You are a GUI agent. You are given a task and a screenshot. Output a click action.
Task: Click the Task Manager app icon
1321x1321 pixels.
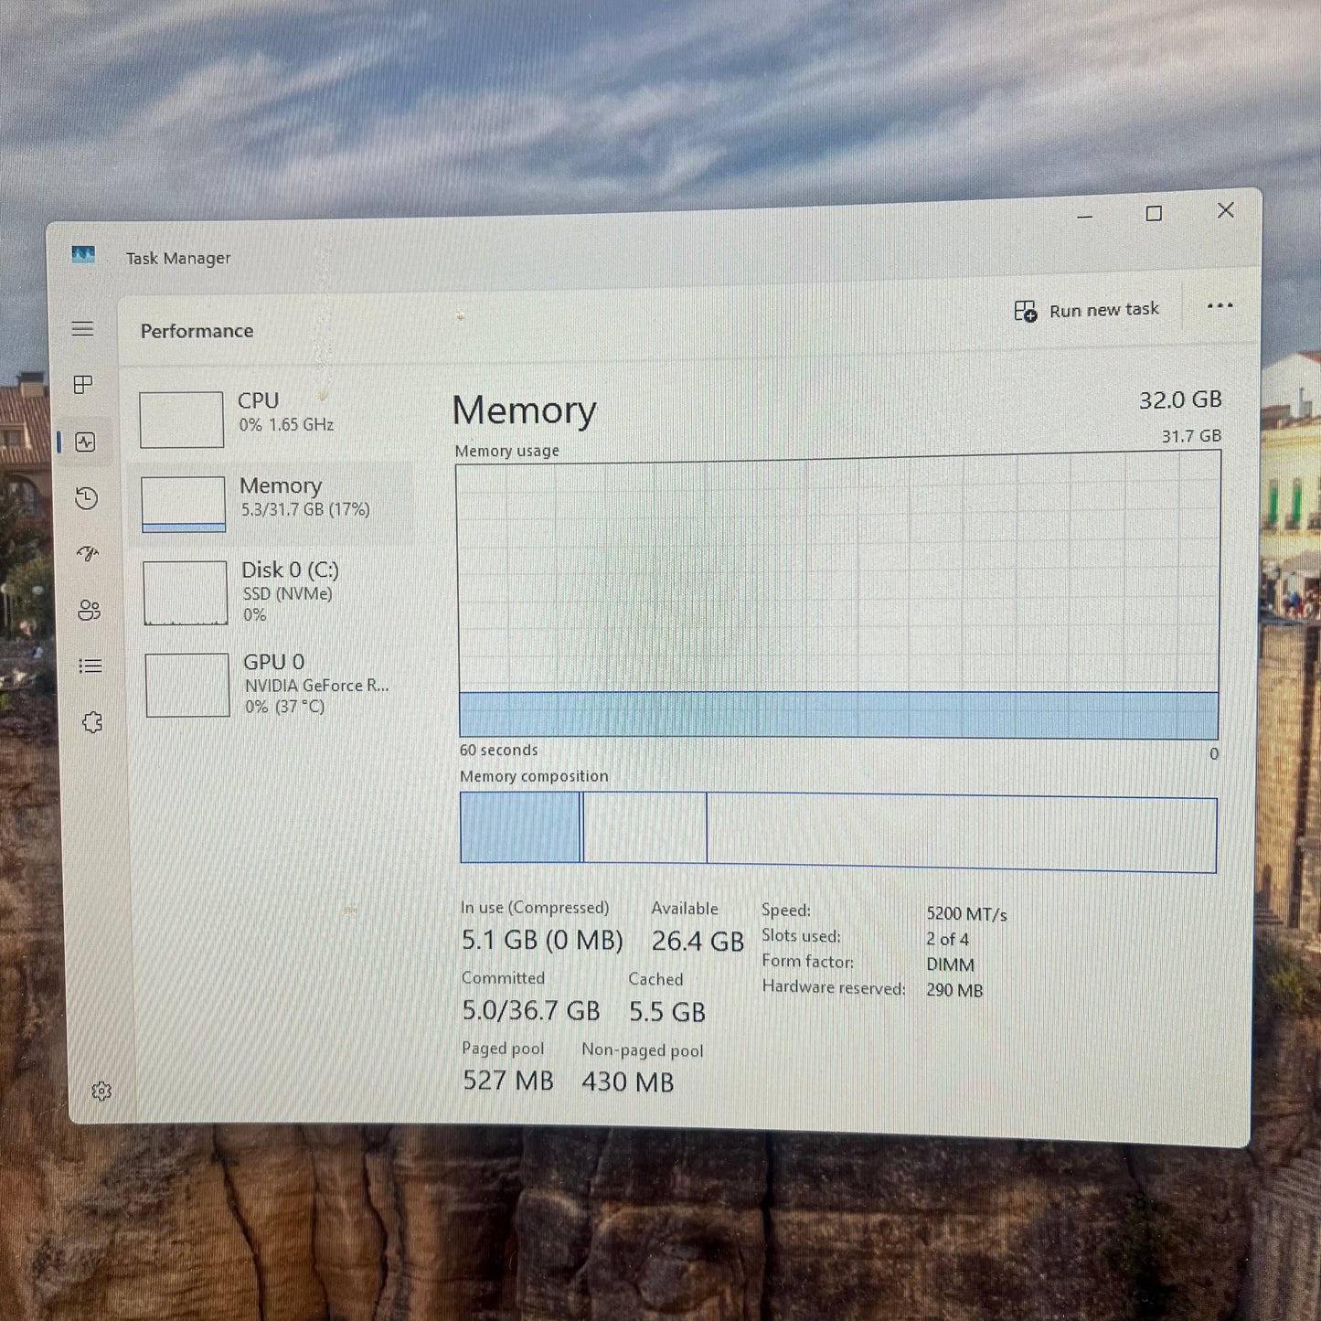point(83,255)
